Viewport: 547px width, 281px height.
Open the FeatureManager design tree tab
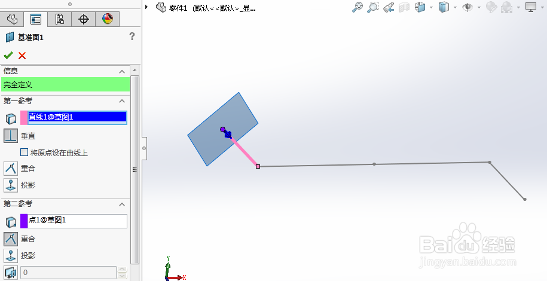coord(12,19)
